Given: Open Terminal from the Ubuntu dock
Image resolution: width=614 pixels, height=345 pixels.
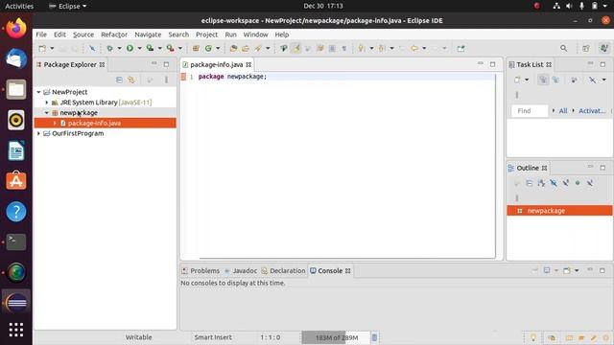Looking at the screenshot, I should click(x=16, y=241).
